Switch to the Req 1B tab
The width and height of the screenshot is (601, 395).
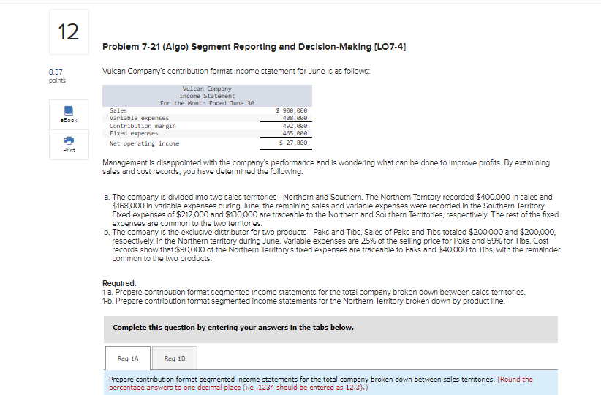[175, 358]
